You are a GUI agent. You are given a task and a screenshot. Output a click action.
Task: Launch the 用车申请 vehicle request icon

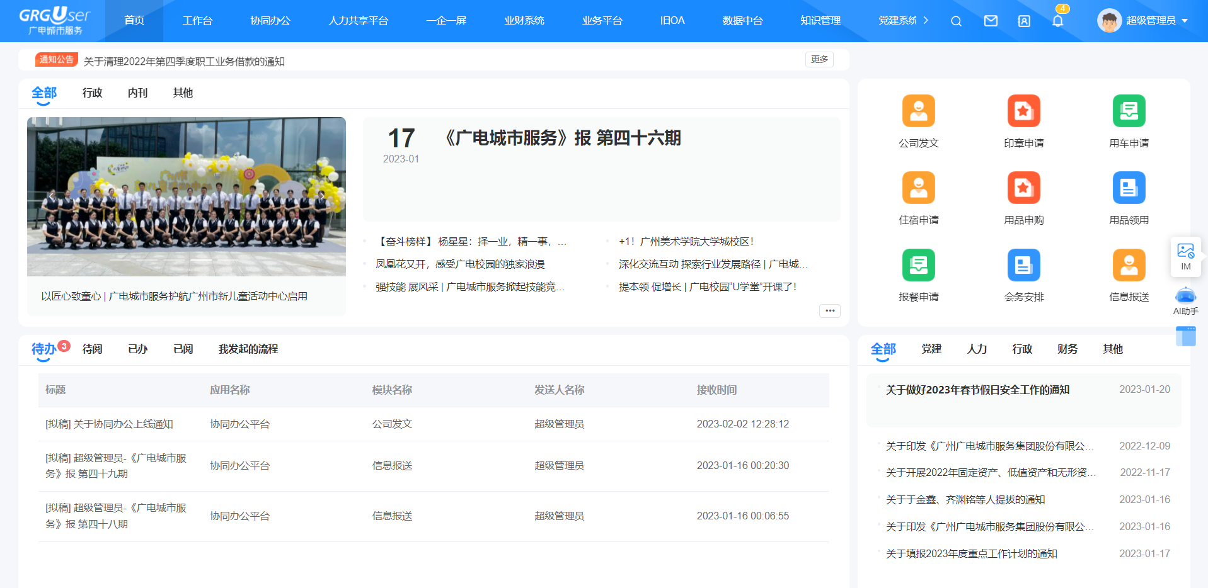tap(1129, 111)
